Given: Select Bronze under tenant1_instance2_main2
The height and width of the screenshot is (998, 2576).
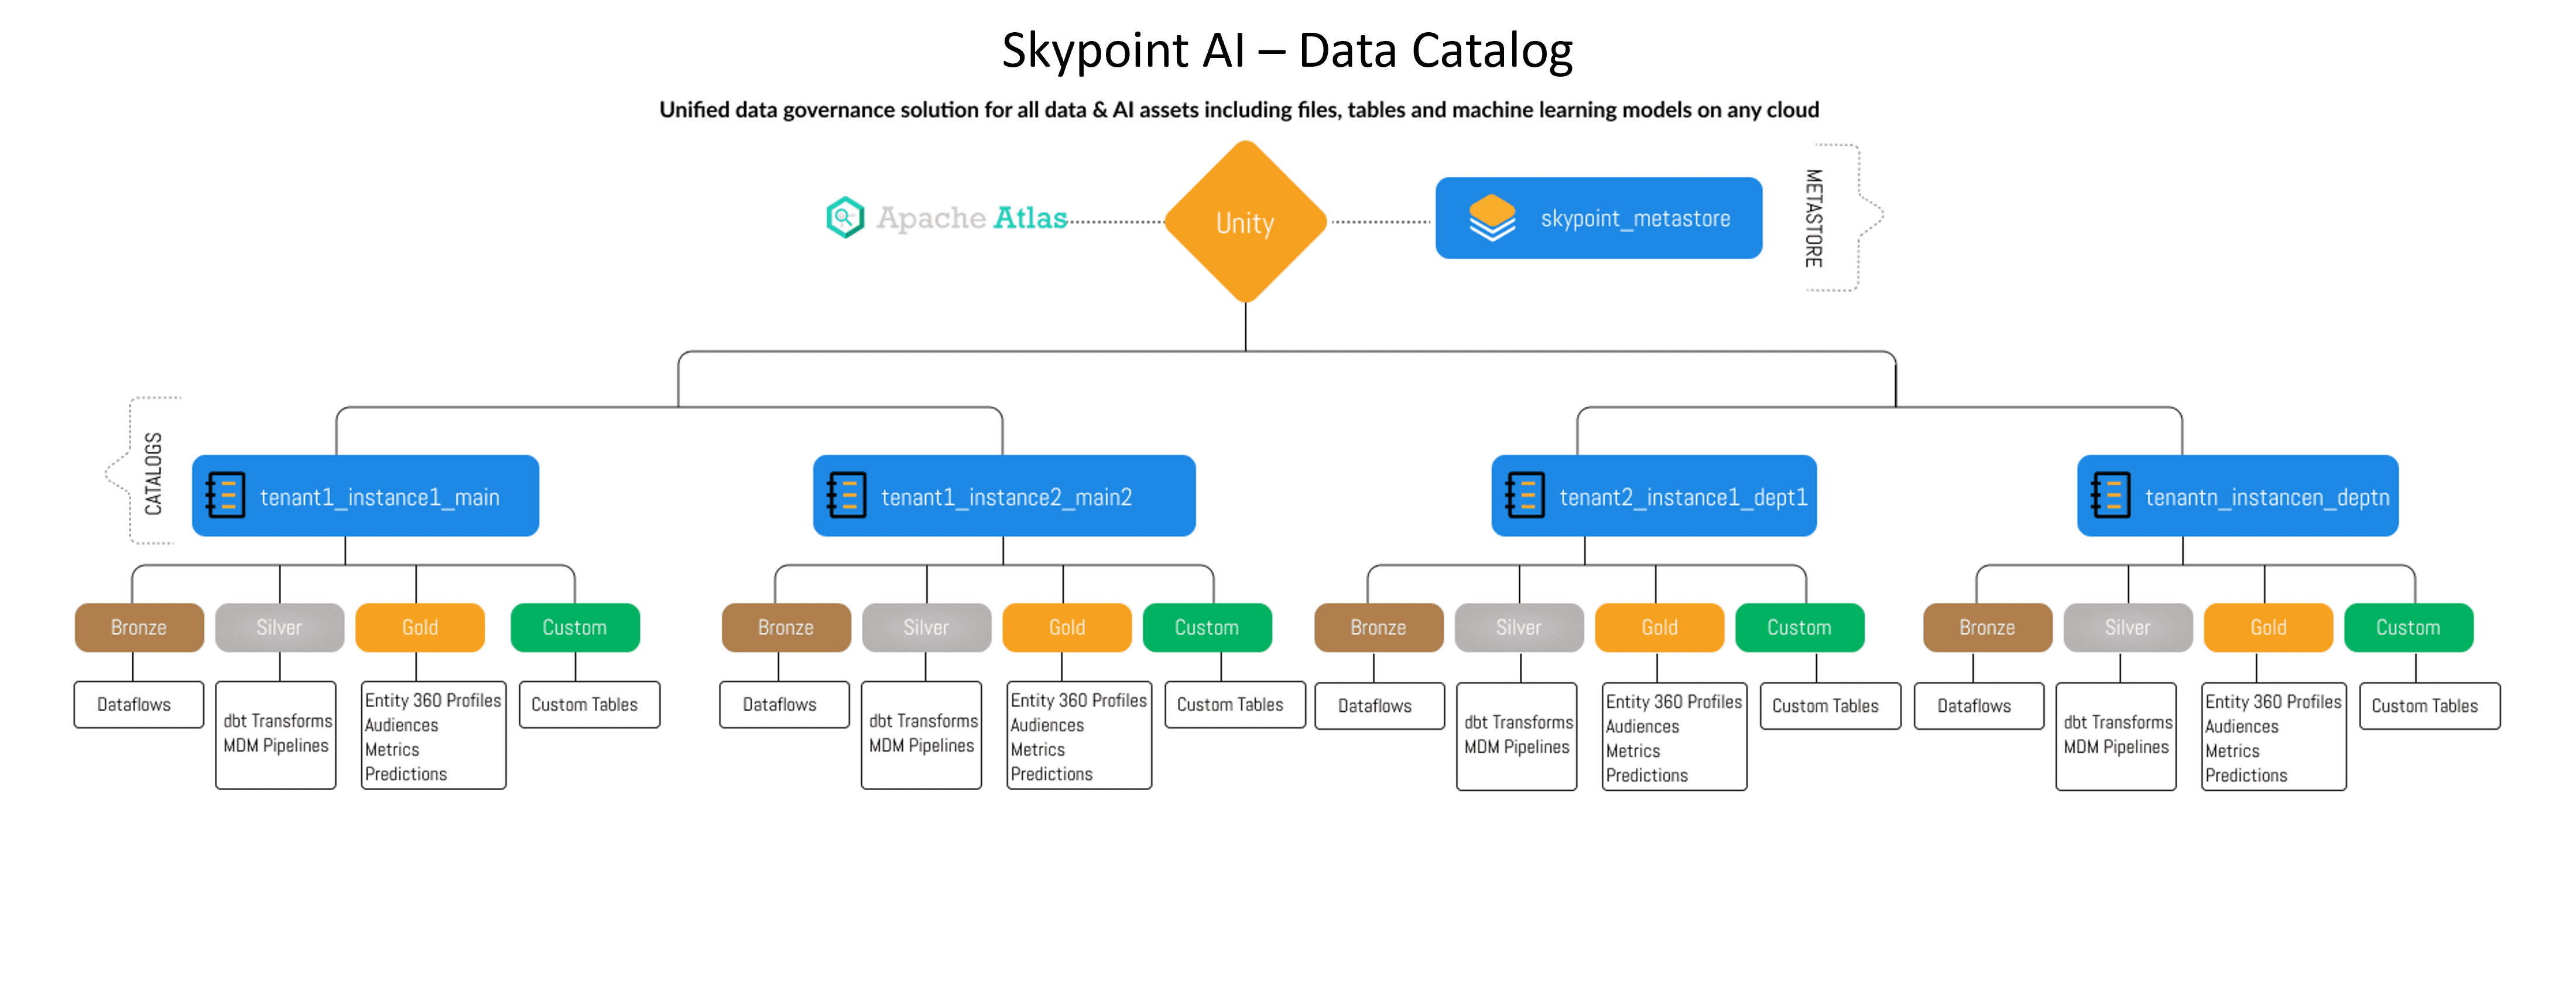Looking at the screenshot, I should [x=786, y=627].
